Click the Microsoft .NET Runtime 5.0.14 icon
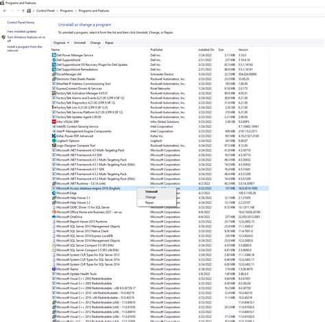This screenshot has width=325, height=322. (x=54, y=183)
